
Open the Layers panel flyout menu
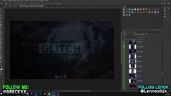click(162, 32)
